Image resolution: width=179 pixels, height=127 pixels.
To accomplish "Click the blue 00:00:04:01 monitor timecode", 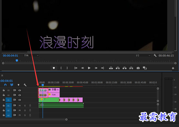I will point(10,56).
